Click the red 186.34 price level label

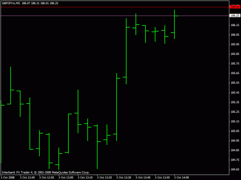(x=235, y=7)
